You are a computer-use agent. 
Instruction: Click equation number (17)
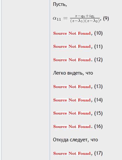[98, 153]
